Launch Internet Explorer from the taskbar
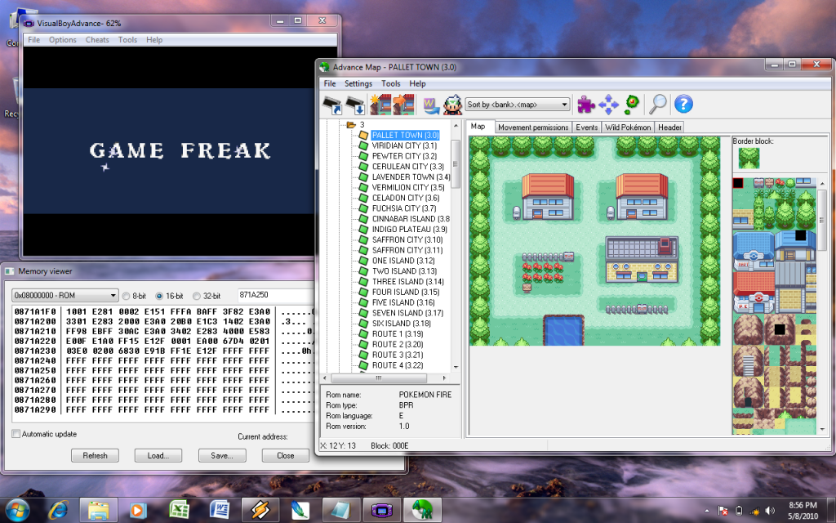Screen dimensions: 836x523 58,510
